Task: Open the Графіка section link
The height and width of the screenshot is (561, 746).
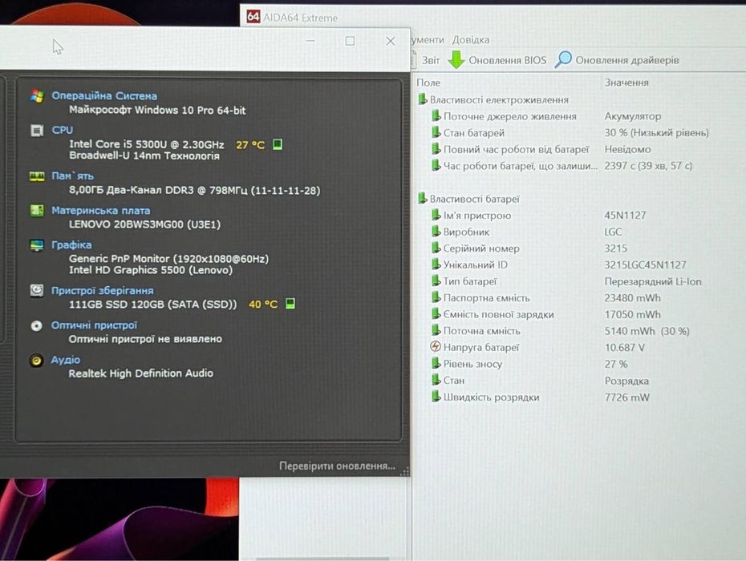Action: point(71,245)
